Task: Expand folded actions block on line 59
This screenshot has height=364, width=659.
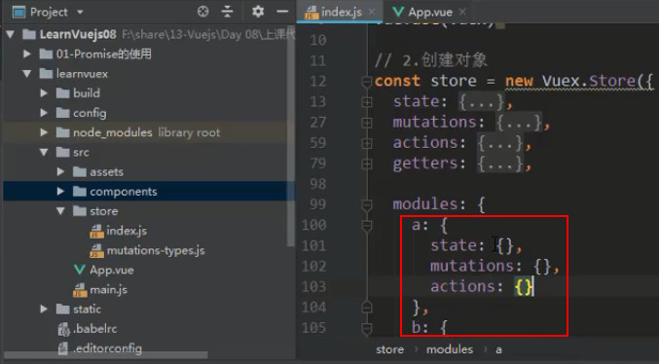Action: click(x=366, y=143)
